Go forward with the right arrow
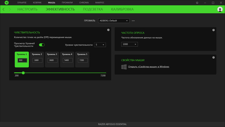Viewport: 225px width, 127px height. pos(10,9)
